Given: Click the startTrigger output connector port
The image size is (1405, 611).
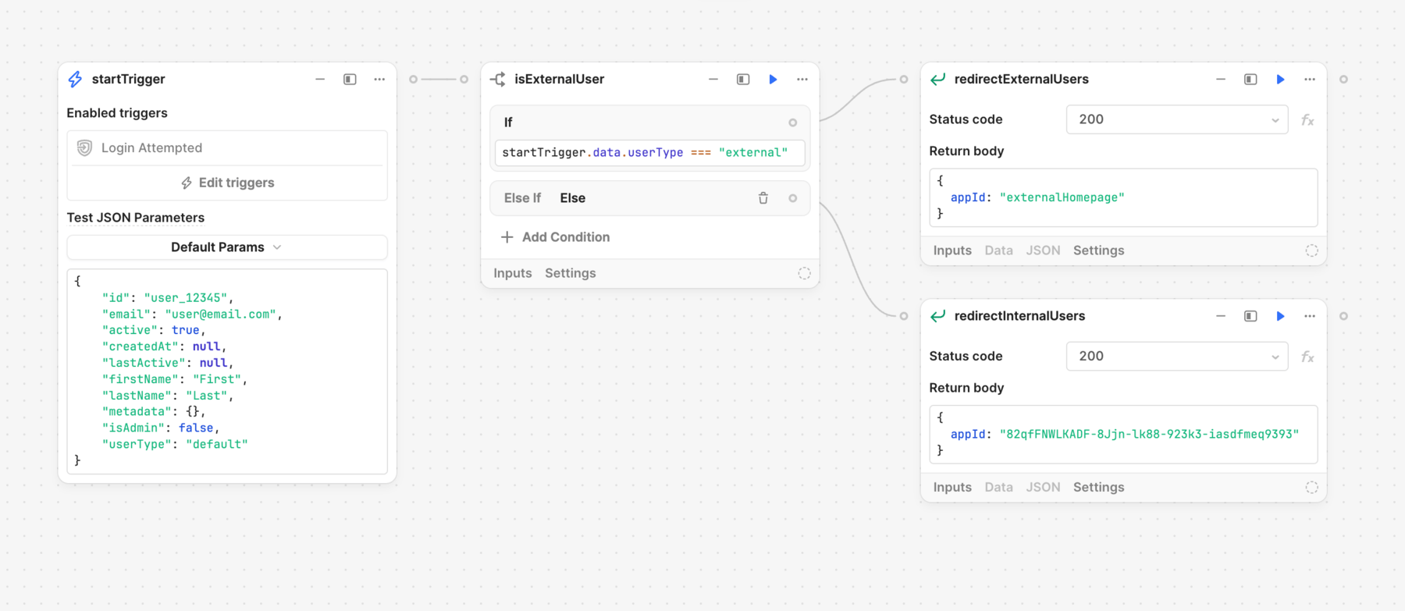Looking at the screenshot, I should point(413,79).
